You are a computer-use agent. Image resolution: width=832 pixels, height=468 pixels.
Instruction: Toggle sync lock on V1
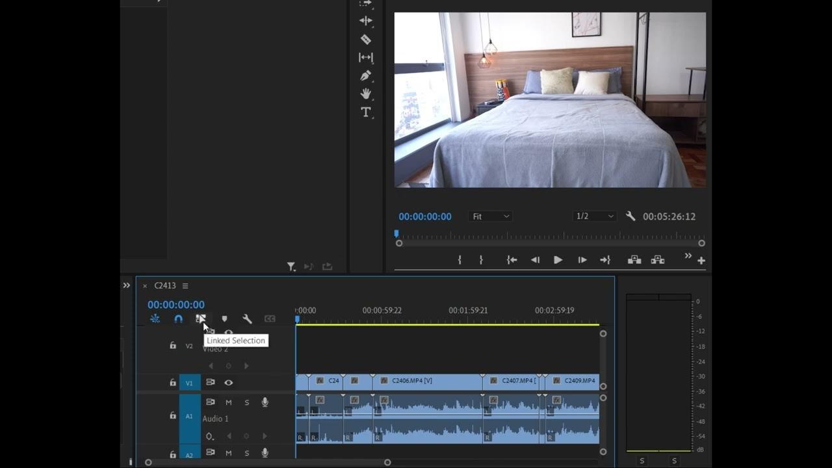tap(211, 383)
